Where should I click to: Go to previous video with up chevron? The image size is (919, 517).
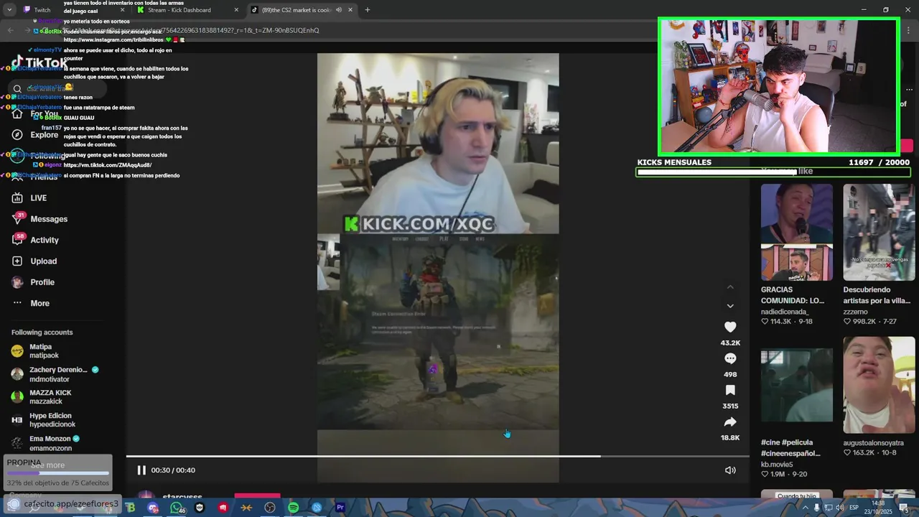pos(730,287)
